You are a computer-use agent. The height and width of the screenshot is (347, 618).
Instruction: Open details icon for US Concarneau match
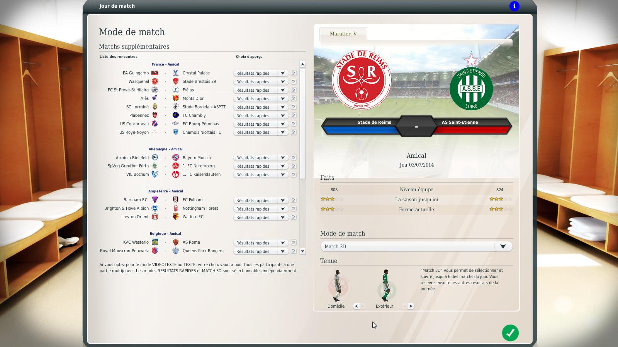pyautogui.click(x=294, y=124)
